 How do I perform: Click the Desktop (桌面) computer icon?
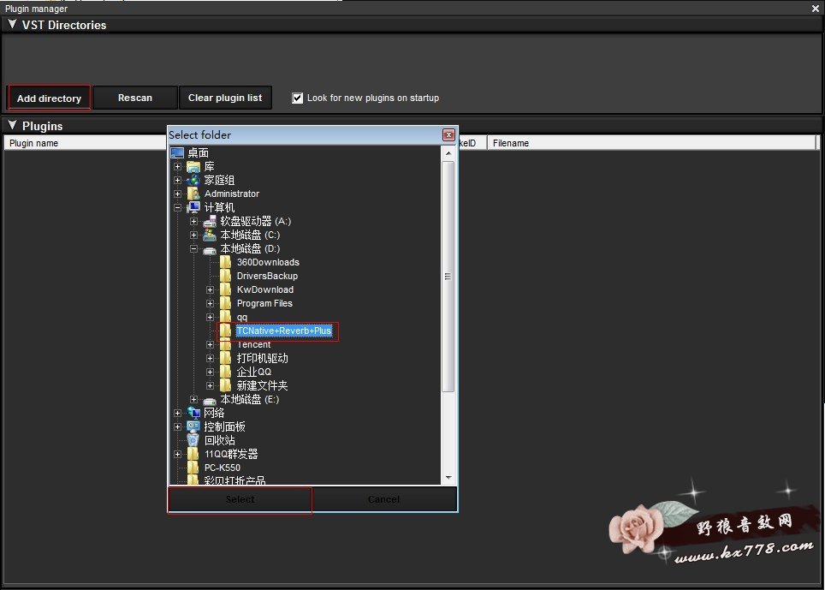pyautogui.click(x=177, y=152)
